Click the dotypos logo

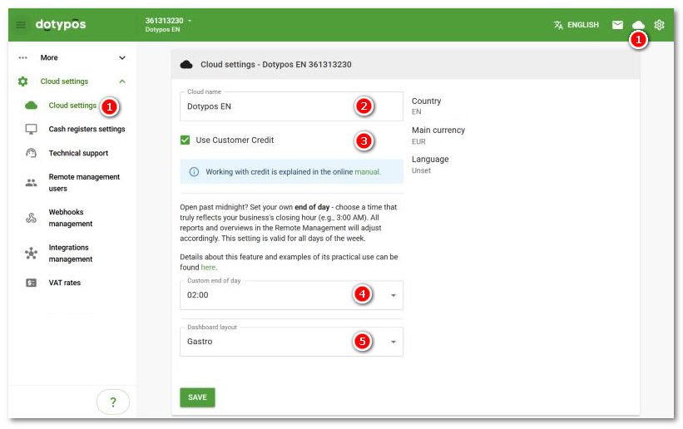[61, 24]
